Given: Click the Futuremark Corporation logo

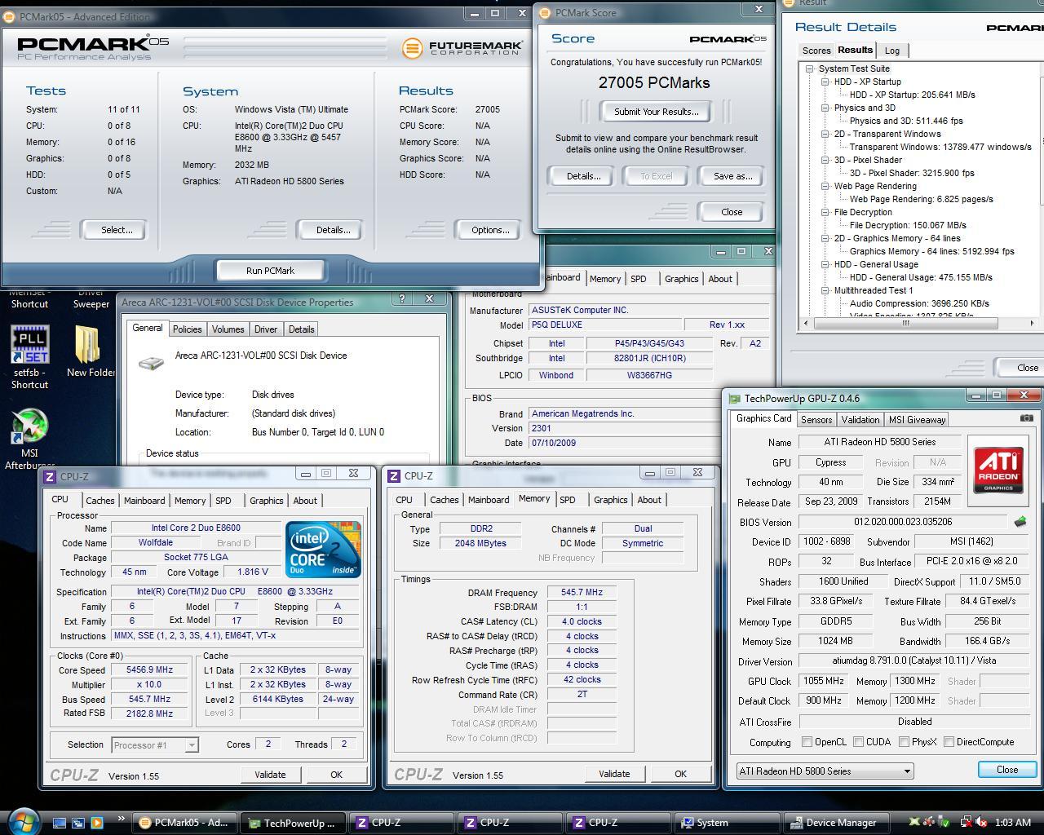Looking at the screenshot, I should (x=461, y=47).
